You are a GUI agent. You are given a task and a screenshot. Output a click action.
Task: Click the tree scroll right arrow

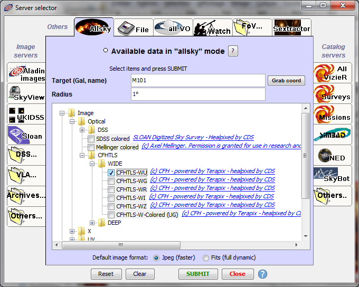297,245
